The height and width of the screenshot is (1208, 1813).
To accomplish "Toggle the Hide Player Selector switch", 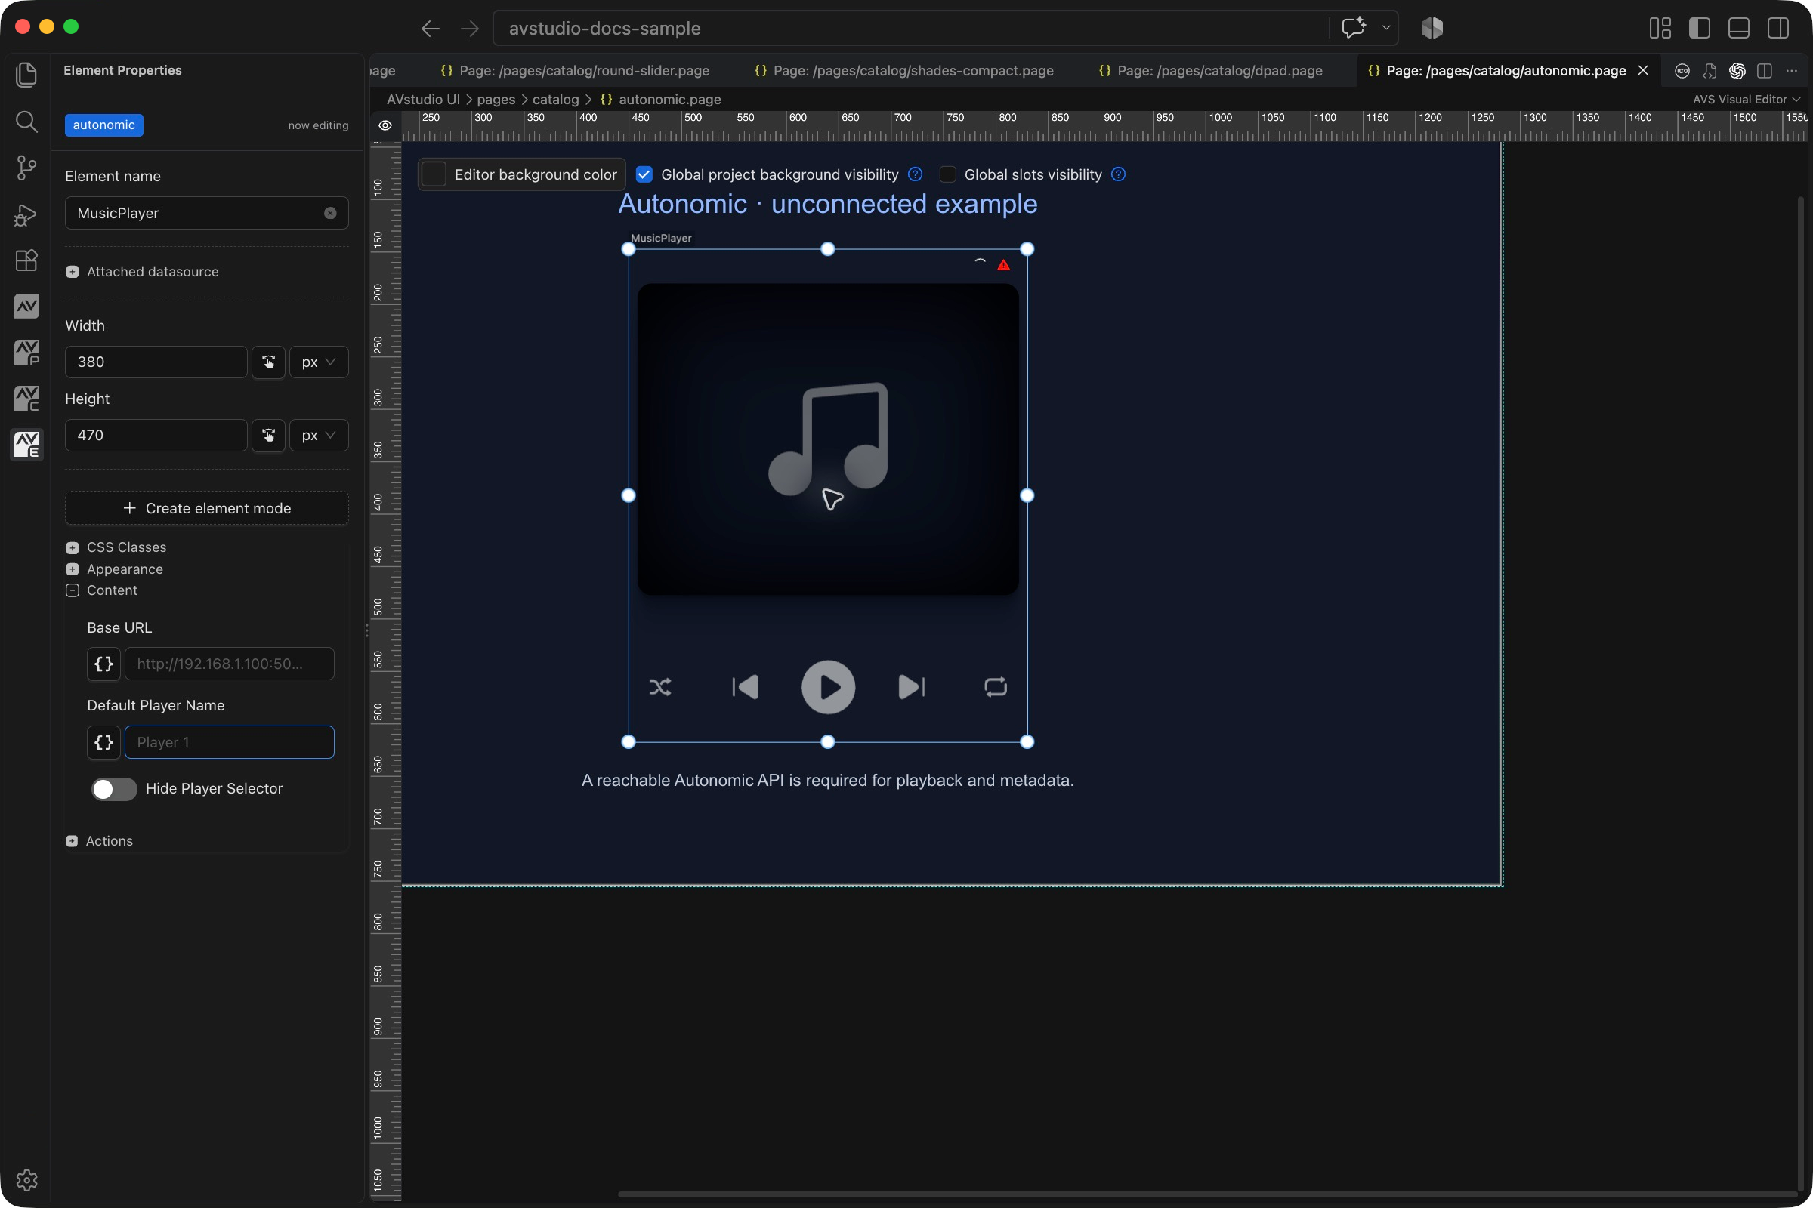I will [114, 789].
